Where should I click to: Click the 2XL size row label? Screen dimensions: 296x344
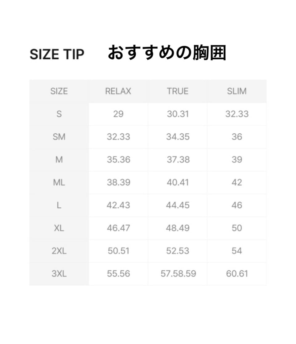pos(59,251)
